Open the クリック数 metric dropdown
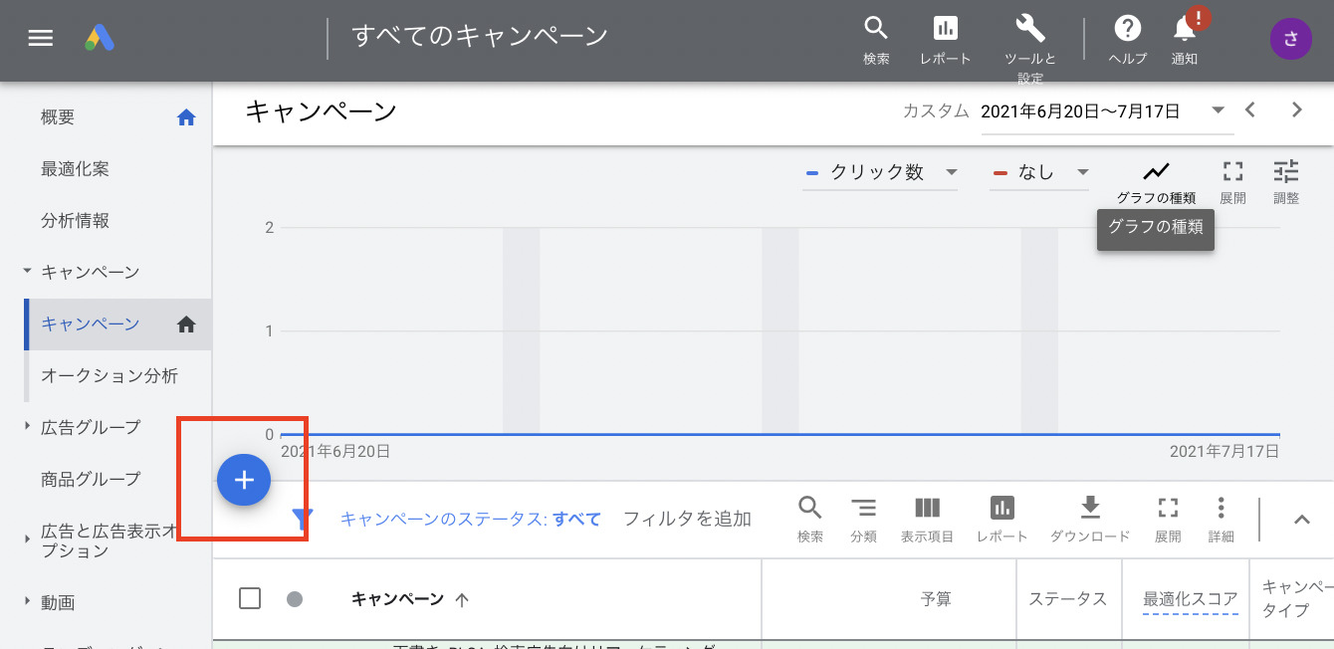 click(880, 172)
